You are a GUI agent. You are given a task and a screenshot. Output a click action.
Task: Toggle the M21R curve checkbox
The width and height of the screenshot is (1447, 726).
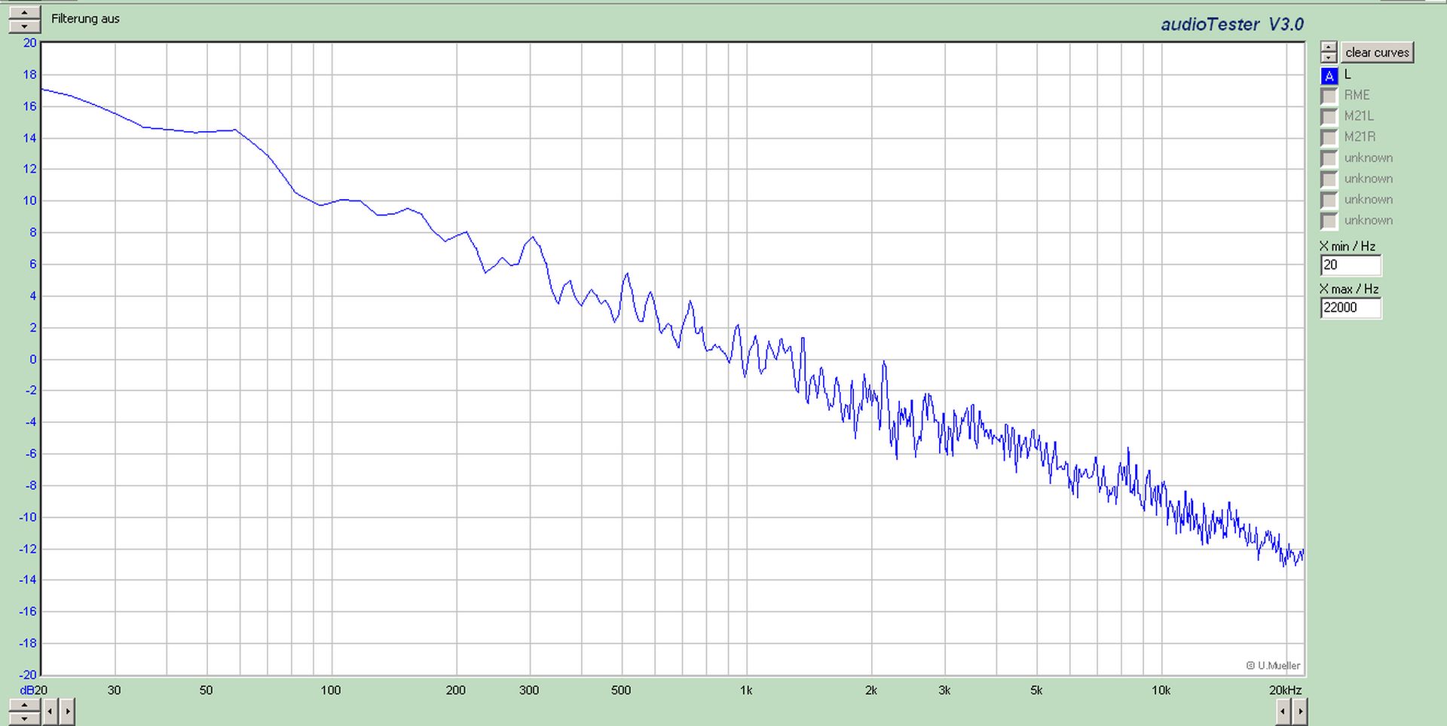click(x=1329, y=138)
